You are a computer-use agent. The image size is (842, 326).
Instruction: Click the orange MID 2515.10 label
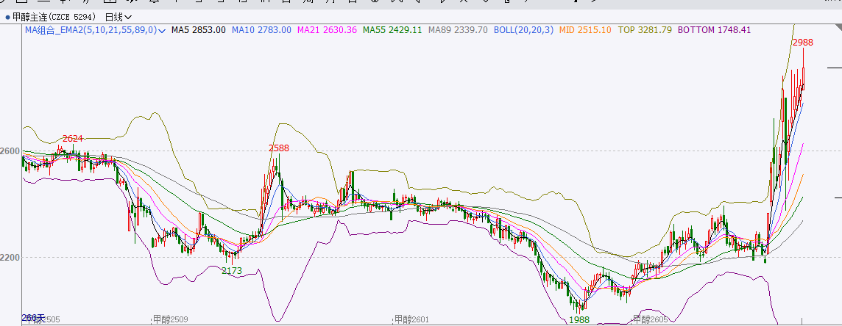pos(585,30)
